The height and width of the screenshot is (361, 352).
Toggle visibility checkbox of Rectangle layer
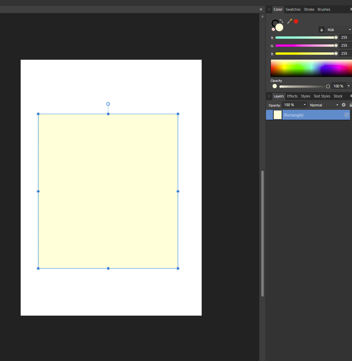coord(347,115)
